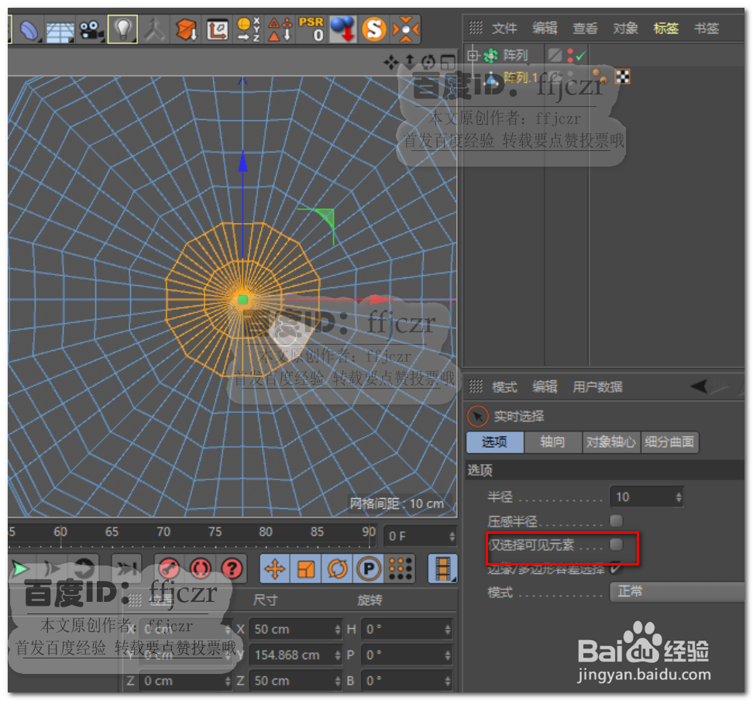Open the light bulb tool
This screenshot has height=701, width=753.
(x=122, y=29)
